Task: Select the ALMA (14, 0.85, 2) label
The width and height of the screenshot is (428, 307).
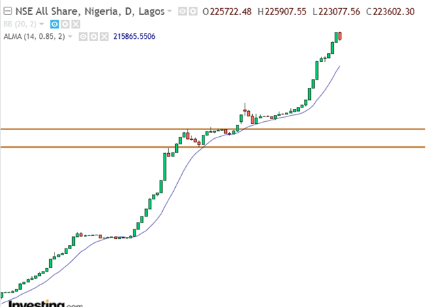Action: coord(34,36)
